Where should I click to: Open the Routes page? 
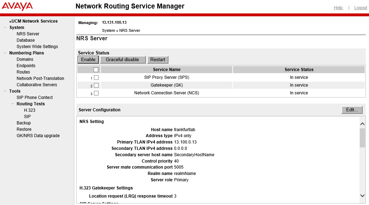(x=23, y=72)
